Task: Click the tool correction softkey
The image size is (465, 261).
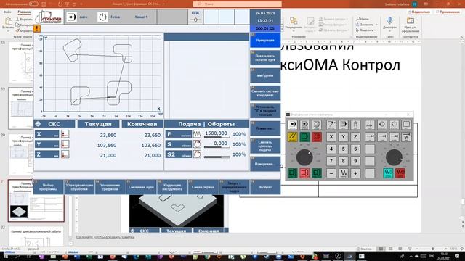Action: pyautogui.click(x=172, y=187)
